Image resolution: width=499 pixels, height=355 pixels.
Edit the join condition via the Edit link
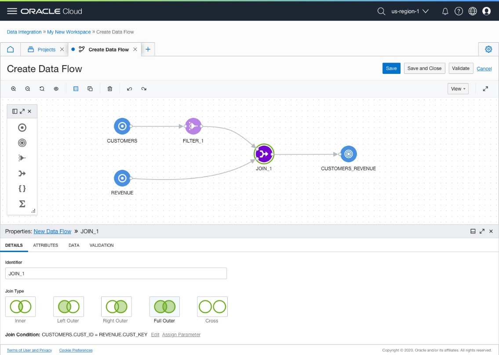[156, 335]
